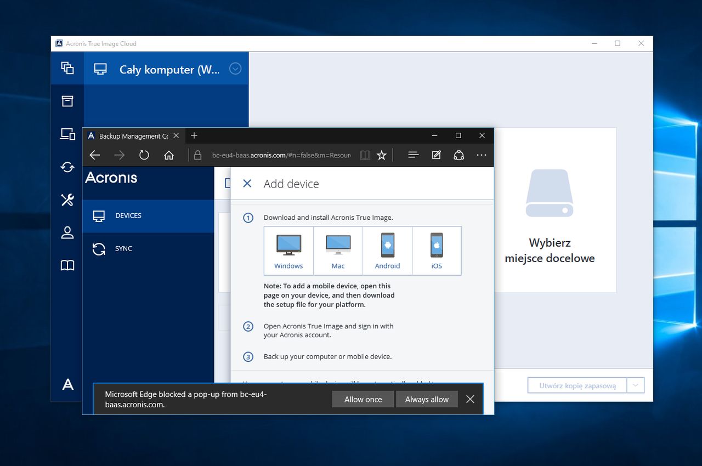Image resolution: width=702 pixels, height=466 pixels.
Task: Open Edge's more options menu
Action: tap(481, 155)
